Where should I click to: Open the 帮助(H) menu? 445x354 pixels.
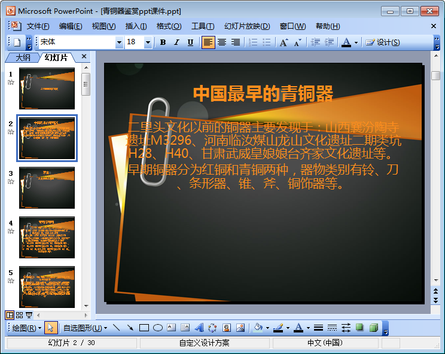(x=328, y=26)
